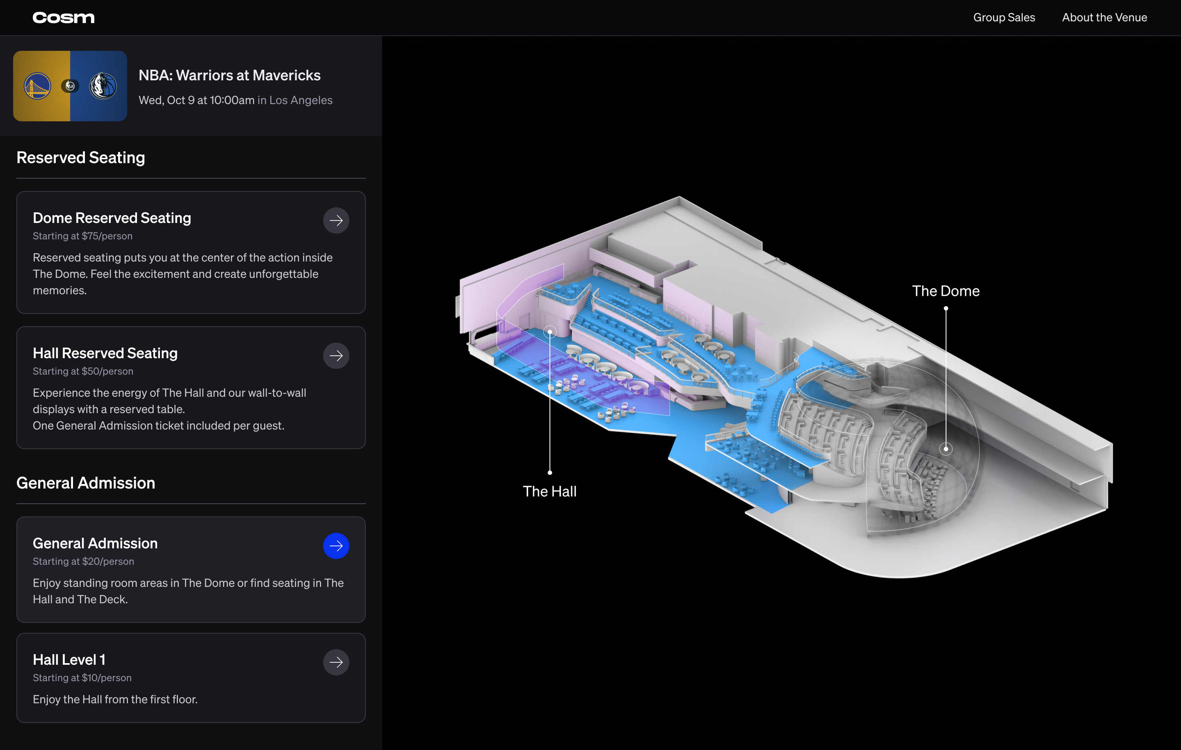The height and width of the screenshot is (750, 1181).
Task: Click the Dallas Mavericks team logo
Action: click(x=103, y=86)
